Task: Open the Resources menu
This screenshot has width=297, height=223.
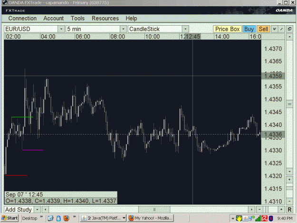Action: (x=105, y=19)
